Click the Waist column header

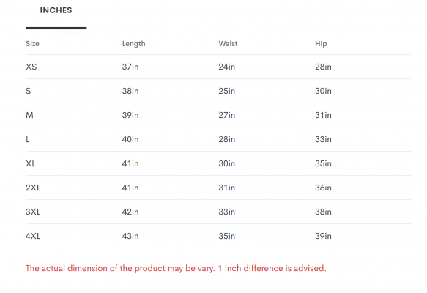228,44
